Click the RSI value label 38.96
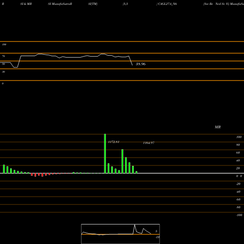The image size is (244, 244). [141, 64]
